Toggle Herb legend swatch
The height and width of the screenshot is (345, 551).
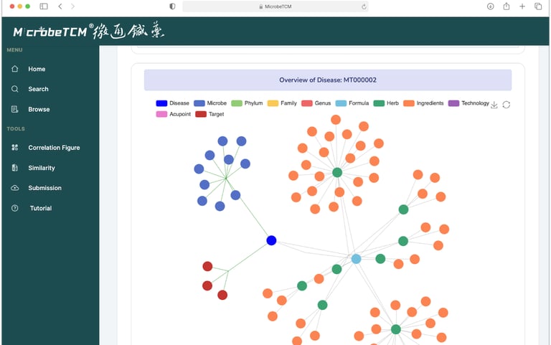379,103
